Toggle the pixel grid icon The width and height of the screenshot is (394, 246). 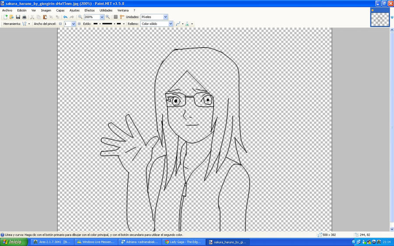(116, 17)
